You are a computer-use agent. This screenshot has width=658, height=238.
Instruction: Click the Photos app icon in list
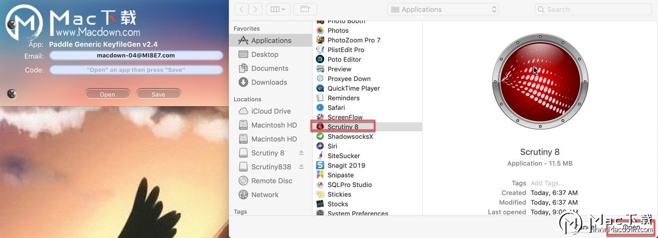320,31
